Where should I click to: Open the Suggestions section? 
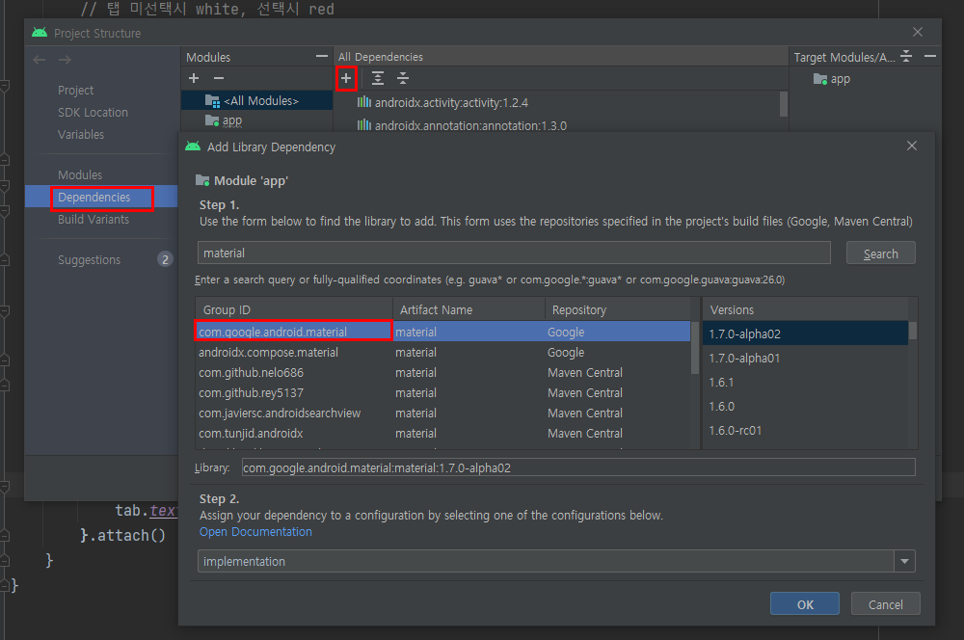coord(89,260)
